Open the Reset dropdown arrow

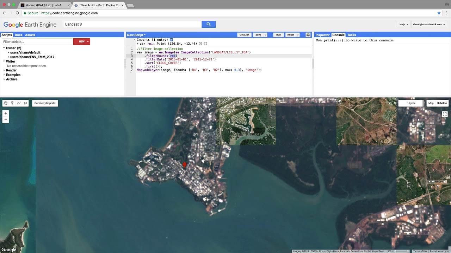pos(298,35)
